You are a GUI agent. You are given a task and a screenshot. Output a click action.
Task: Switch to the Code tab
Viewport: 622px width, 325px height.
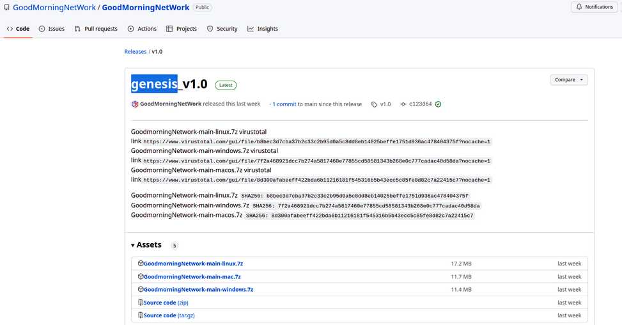coord(18,29)
